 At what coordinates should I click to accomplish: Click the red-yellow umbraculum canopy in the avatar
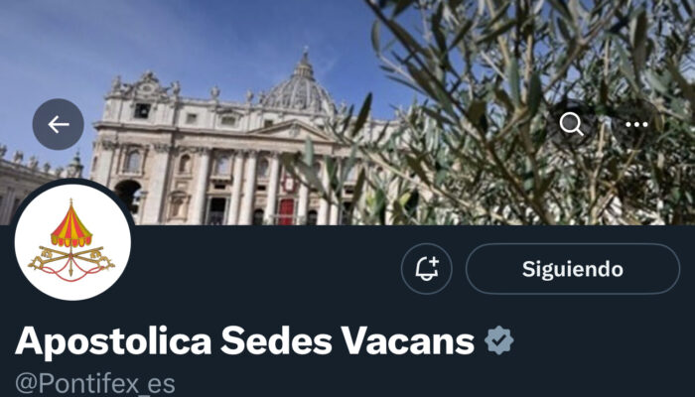coord(71,226)
